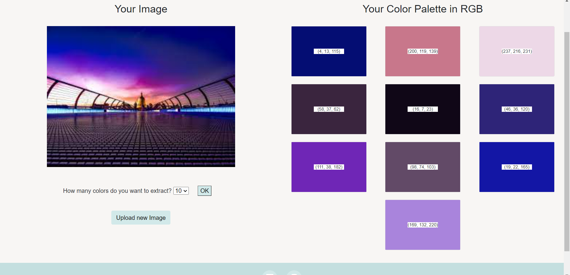
Task: Click the OK button to extract colors
Action: click(x=204, y=191)
